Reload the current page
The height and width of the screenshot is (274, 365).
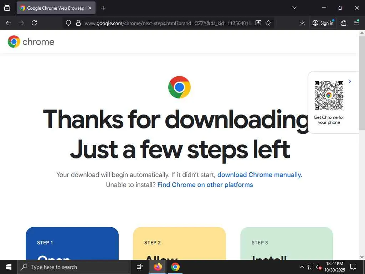point(34,23)
